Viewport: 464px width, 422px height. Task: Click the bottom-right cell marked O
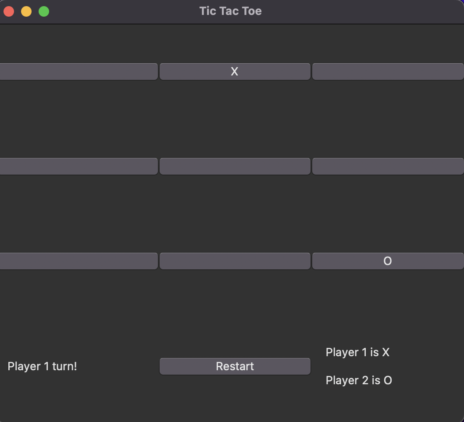(388, 261)
